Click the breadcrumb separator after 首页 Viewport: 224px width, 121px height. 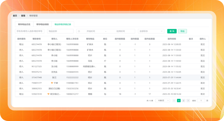(19, 16)
